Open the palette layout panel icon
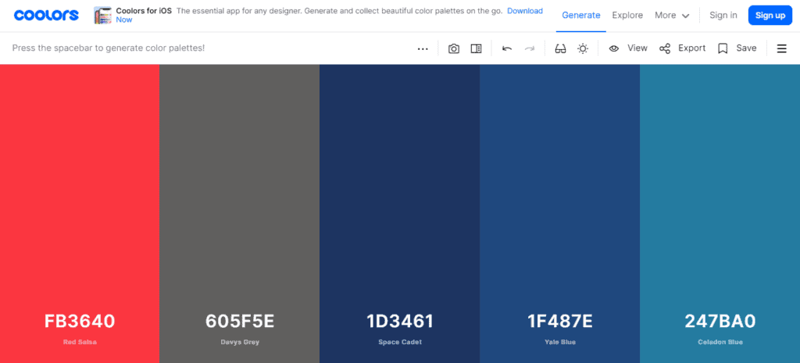The height and width of the screenshot is (363, 800). pos(476,48)
